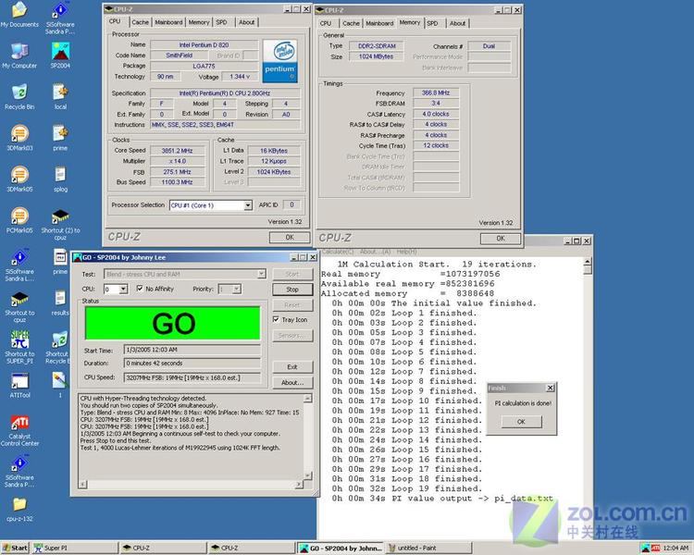Click the Core Speed value 3851.2 MHz
Screen dimensions: 694x555
click(177, 151)
